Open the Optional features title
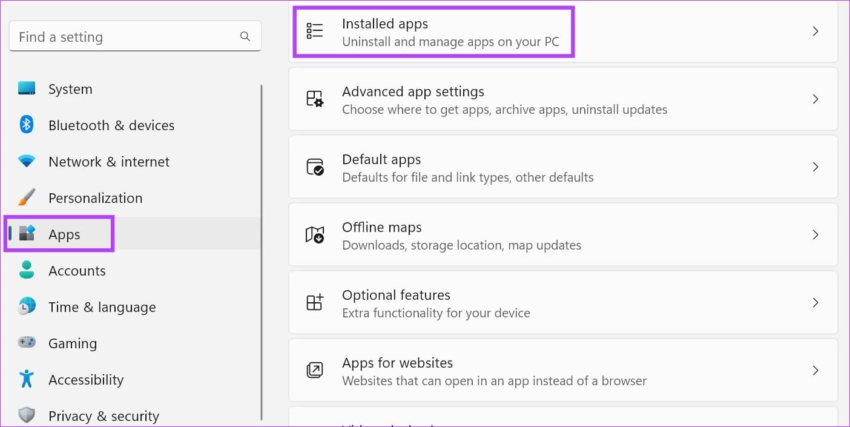Image resolution: width=850 pixels, height=427 pixels. pos(396,295)
